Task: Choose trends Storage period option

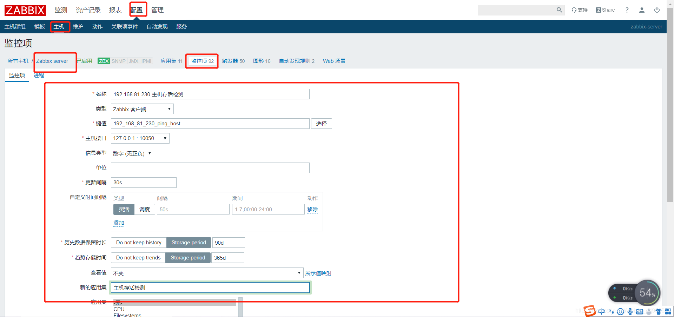Action: [188, 258]
